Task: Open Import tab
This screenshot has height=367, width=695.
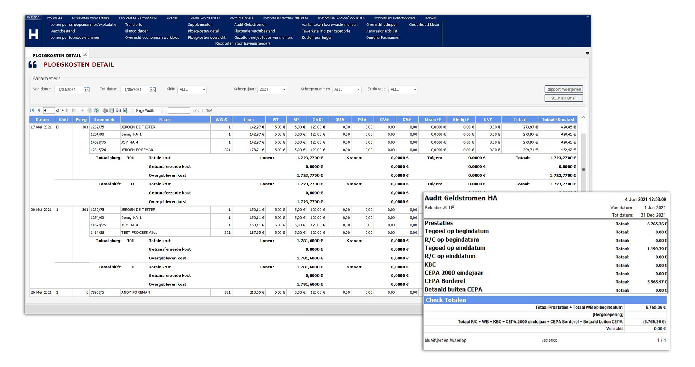Action: point(431,18)
